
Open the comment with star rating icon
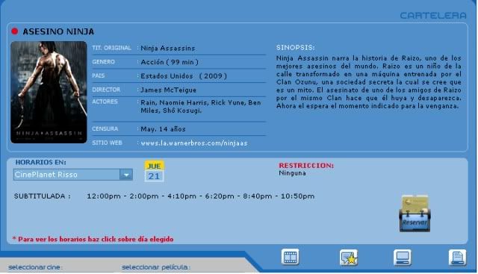pos(349,258)
